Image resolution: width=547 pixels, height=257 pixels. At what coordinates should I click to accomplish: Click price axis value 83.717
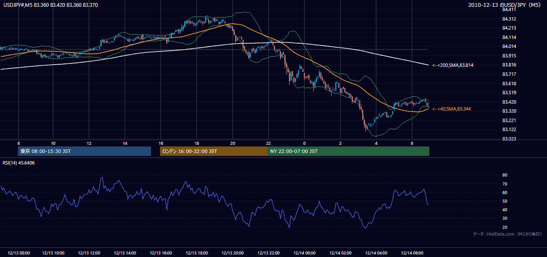coord(509,74)
